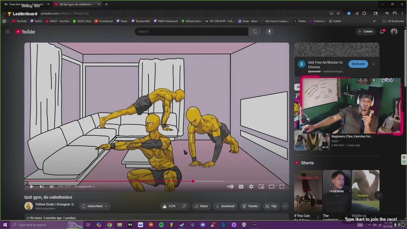Show next shorts with the arrow
The width and height of the screenshot is (407, 229).
pos(378,195)
